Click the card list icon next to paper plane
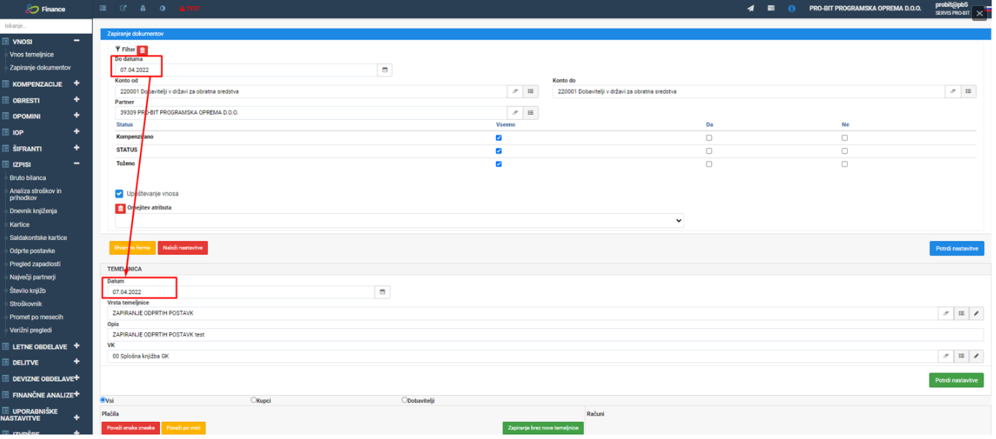 [771, 8]
